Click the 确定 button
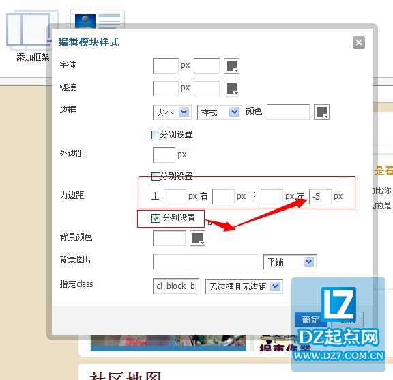Screen dimensions: 393x380 coord(311,319)
